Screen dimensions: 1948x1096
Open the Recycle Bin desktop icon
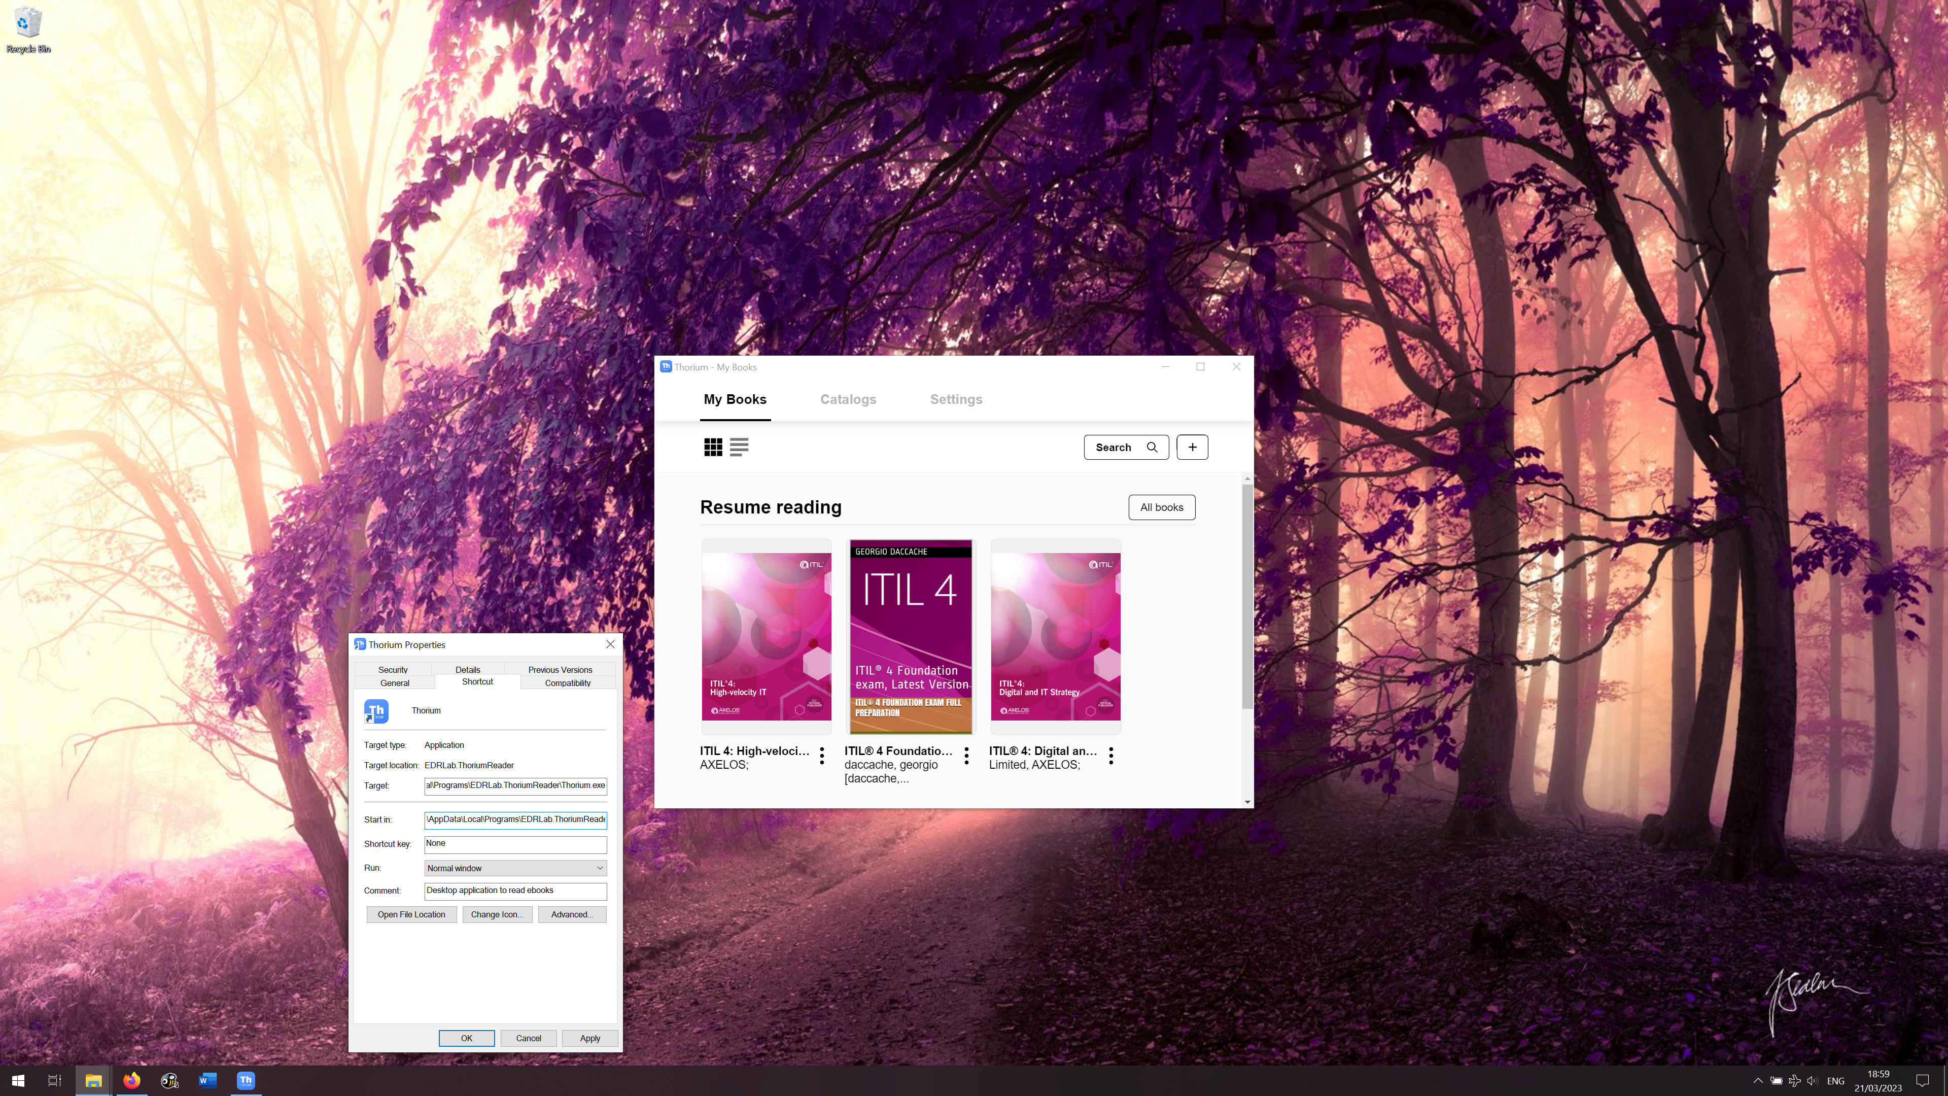[28, 30]
